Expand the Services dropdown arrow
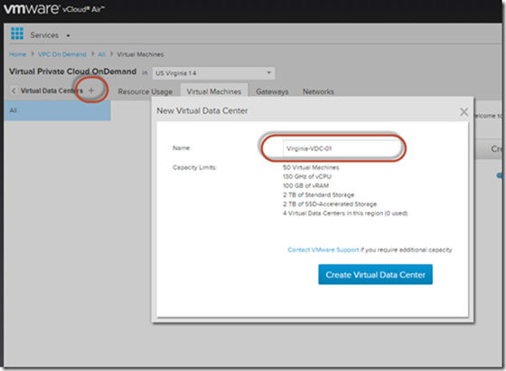 (68, 35)
